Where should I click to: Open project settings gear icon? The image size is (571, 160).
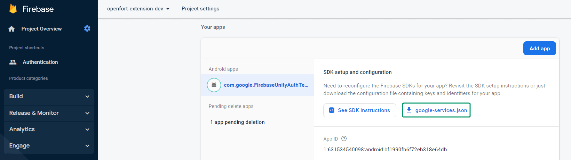coord(87,28)
